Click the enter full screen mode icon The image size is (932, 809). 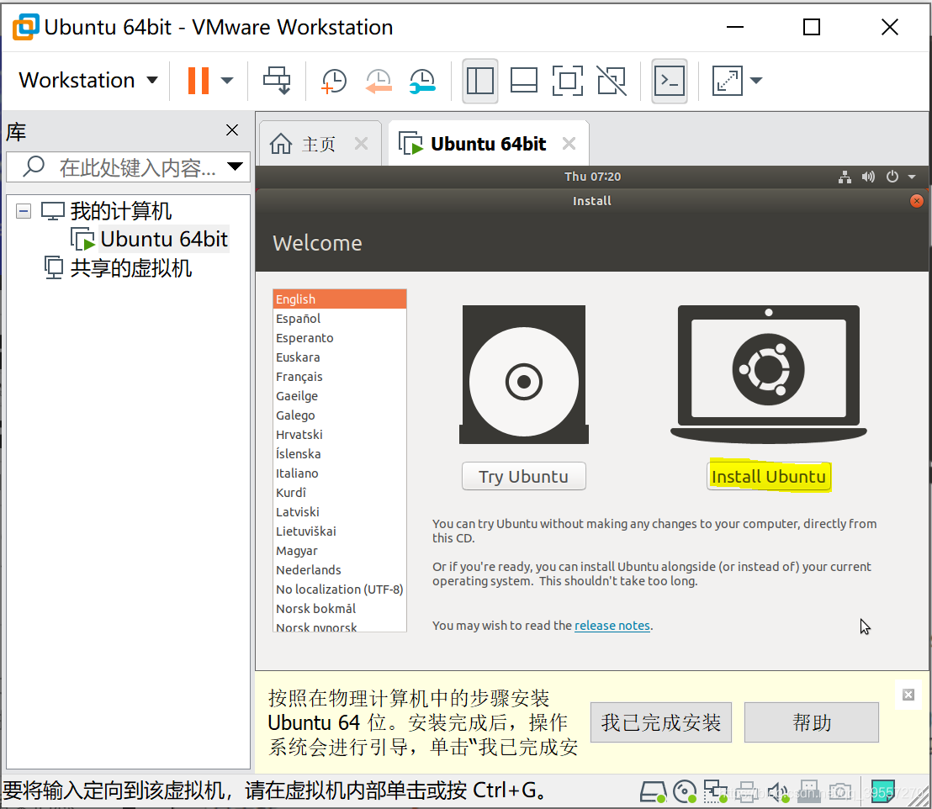568,80
